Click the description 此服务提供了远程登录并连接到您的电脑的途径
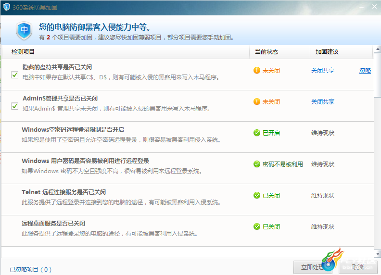 pyautogui.click(x=121, y=202)
